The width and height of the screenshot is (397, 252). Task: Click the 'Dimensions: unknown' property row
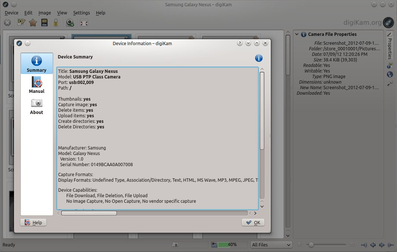(x=320, y=82)
